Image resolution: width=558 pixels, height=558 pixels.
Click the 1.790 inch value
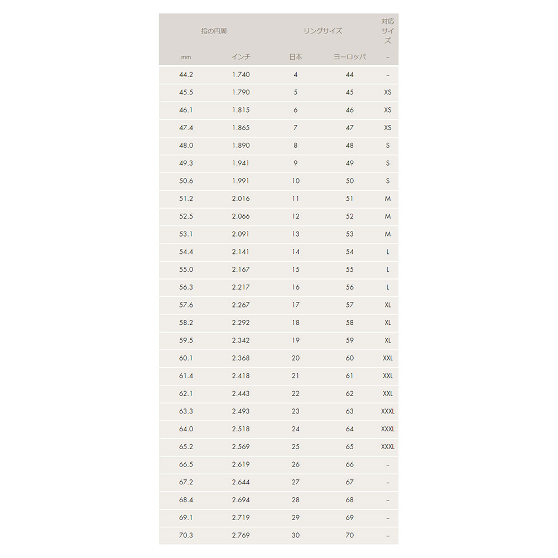coord(241,92)
